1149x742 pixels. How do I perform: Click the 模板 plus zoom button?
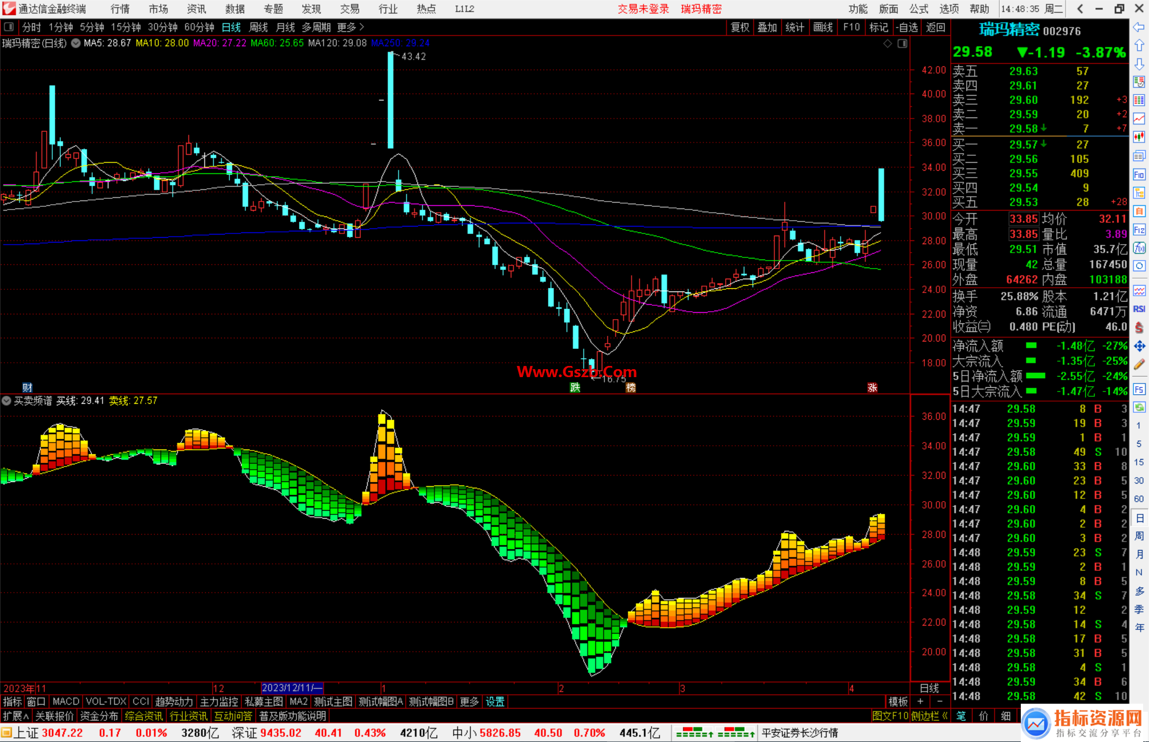pyautogui.click(x=920, y=702)
